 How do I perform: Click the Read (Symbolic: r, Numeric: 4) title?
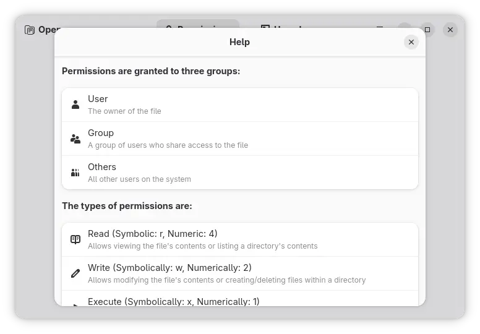152,234
